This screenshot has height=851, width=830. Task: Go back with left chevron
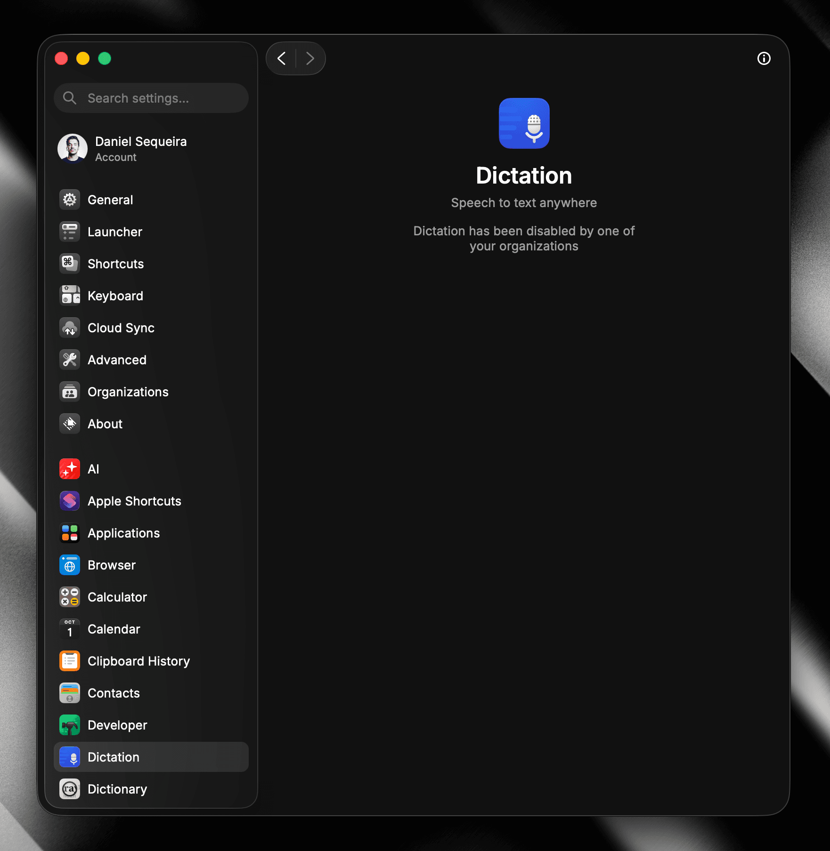point(282,58)
